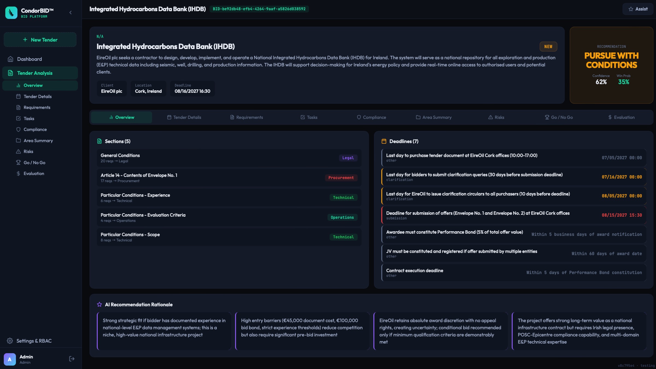Click the BID identifier badge

[x=259, y=9]
